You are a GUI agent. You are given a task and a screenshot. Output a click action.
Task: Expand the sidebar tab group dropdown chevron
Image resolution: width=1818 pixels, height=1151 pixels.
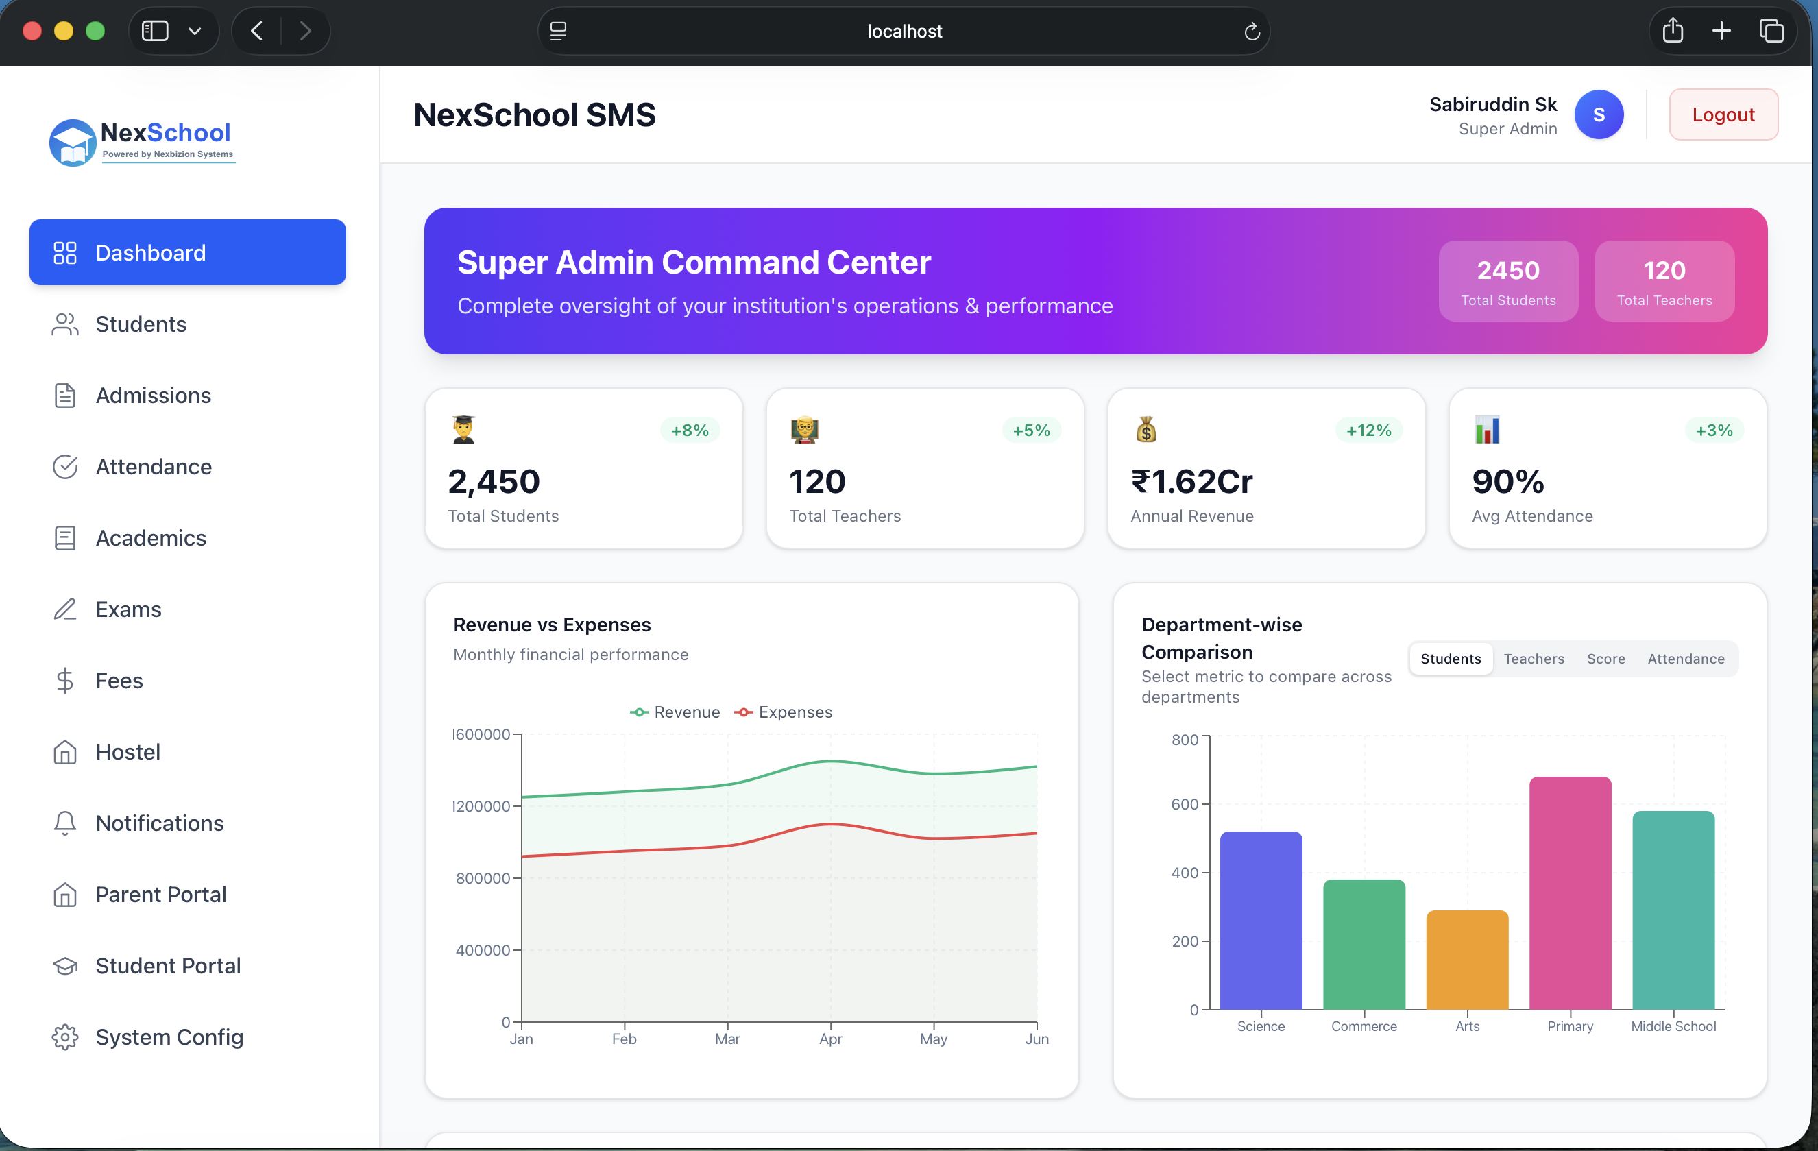195,31
